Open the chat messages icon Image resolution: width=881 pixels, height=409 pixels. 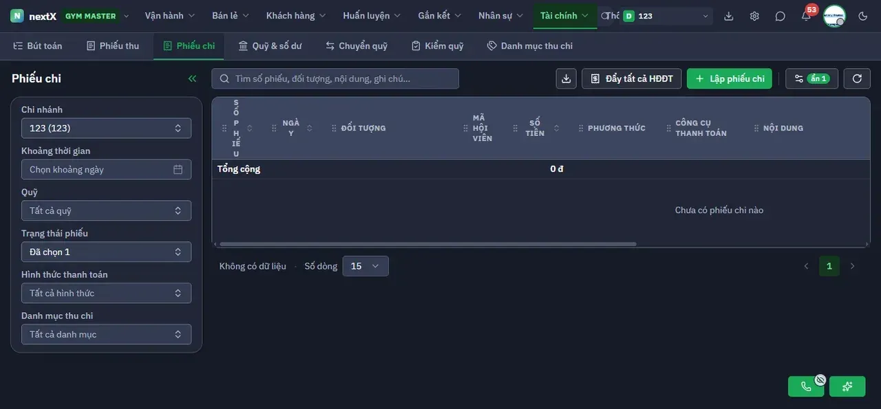(780, 16)
